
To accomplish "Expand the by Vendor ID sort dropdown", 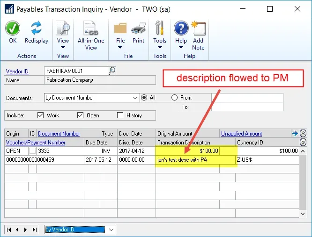I will (x=111, y=230).
